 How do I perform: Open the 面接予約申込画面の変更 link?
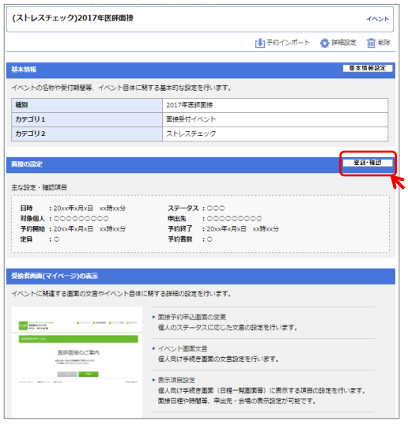(192, 317)
